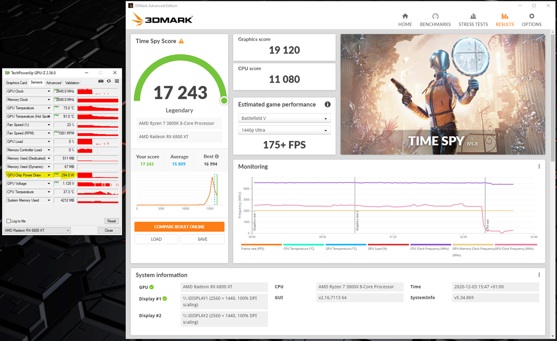Switch to Sensors tab in GPU-Z
Screen dimensions: 557x341
click(37, 82)
